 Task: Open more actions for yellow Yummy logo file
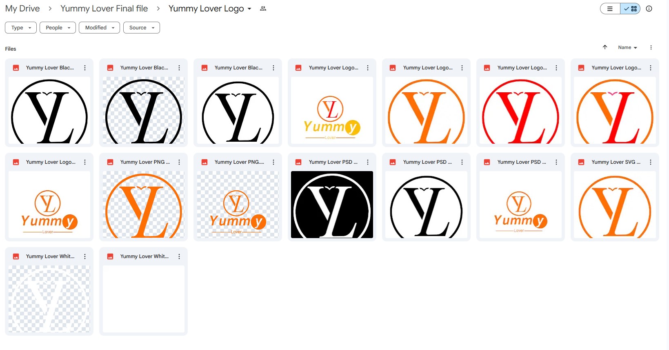point(368,68)
